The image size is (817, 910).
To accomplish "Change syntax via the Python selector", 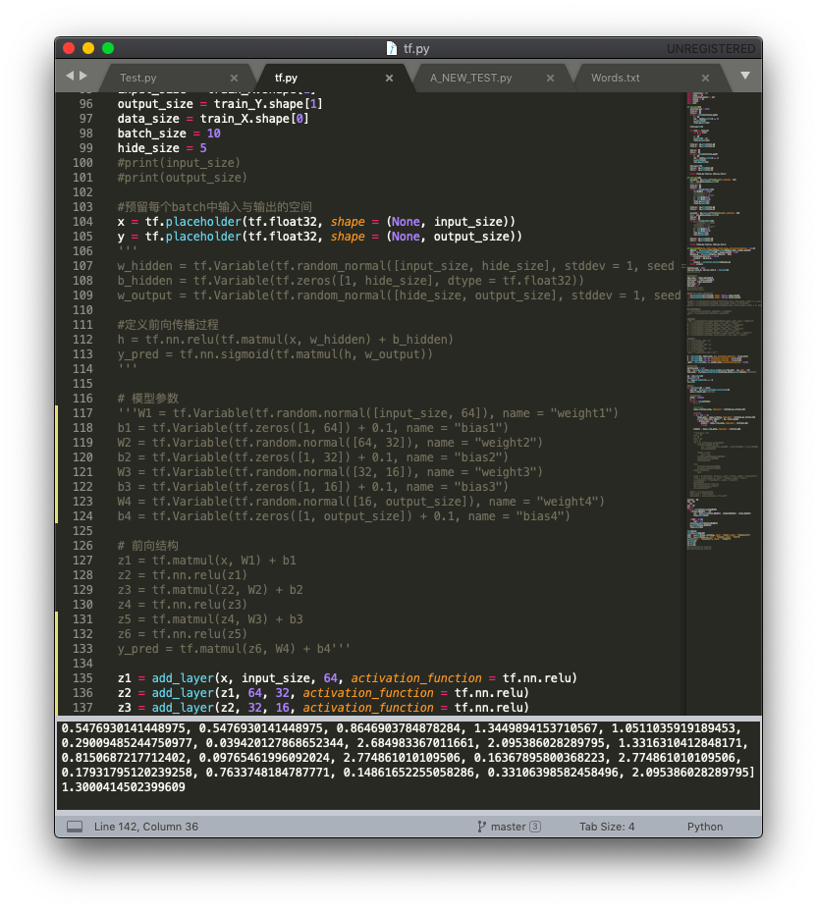I will pos(704,827).
